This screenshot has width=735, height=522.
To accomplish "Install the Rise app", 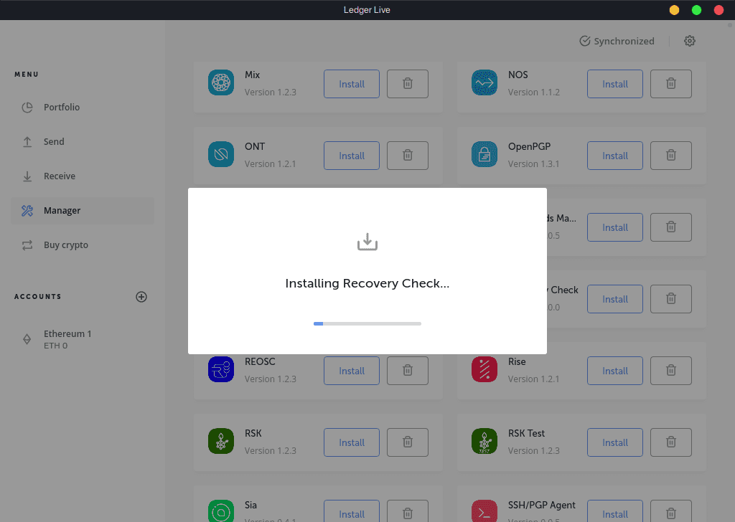I will coord(615,370).
